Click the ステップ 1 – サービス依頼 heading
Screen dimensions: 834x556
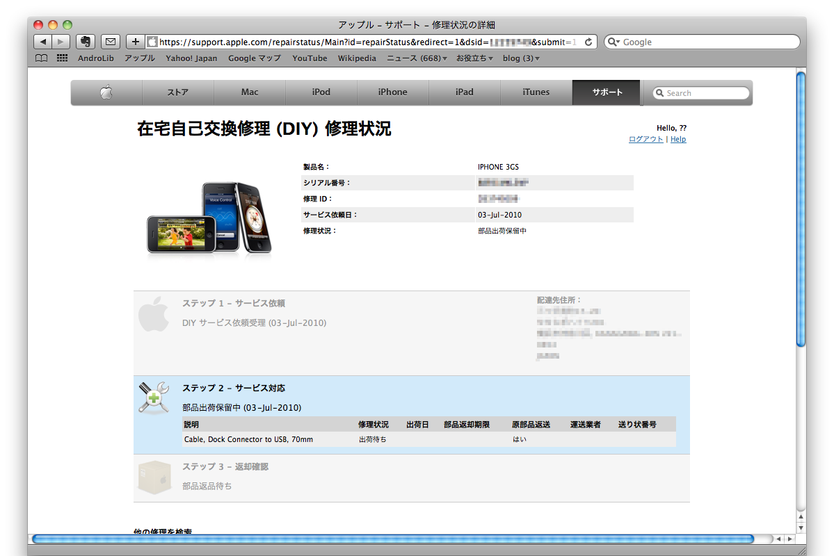pyautogui.click(x=234, y=303)
